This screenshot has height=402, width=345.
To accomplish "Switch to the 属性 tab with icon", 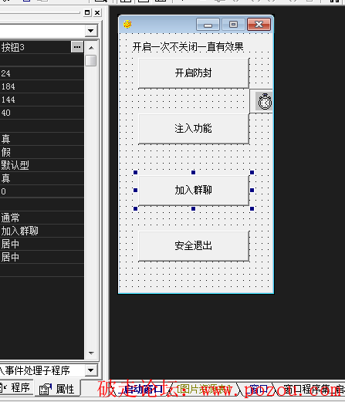I will tap(57, 389).
